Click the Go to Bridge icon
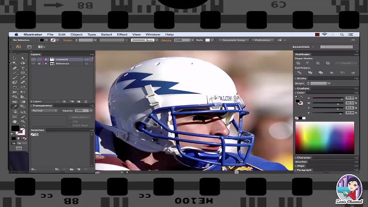The width and height of the screenshot is (368, 207). (29, 47)
